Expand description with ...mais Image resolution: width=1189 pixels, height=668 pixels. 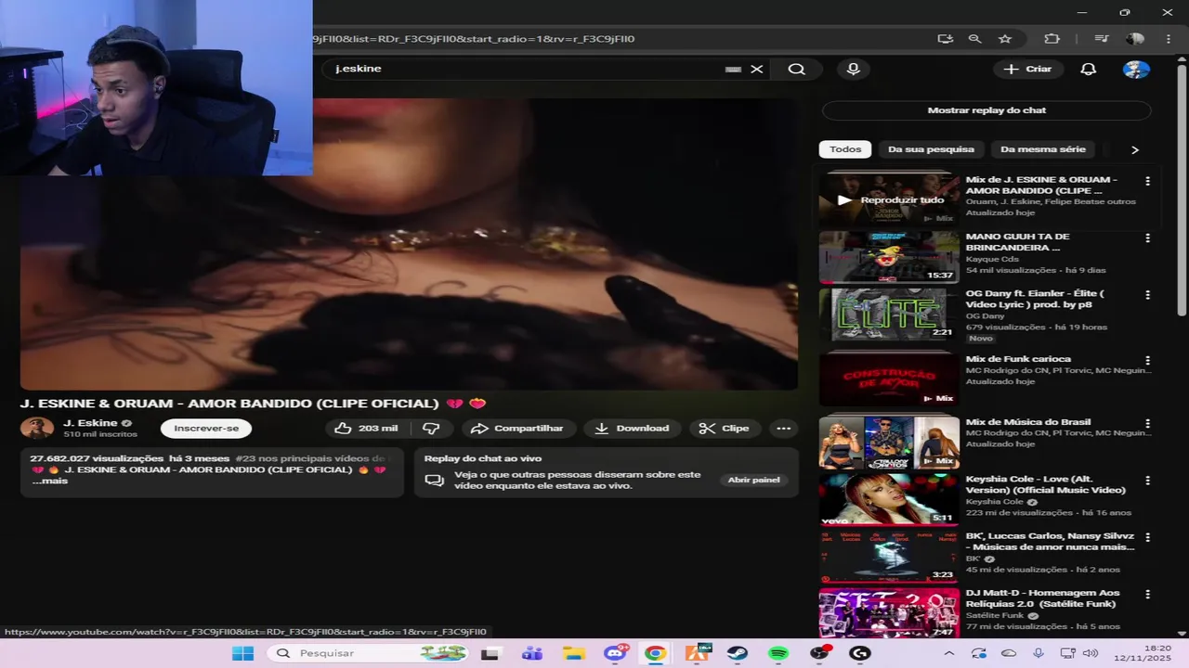(x=50, y=481)
